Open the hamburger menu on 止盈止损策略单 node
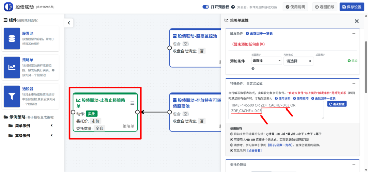Viewport: 368px width, 172px height. click(132, 103)
